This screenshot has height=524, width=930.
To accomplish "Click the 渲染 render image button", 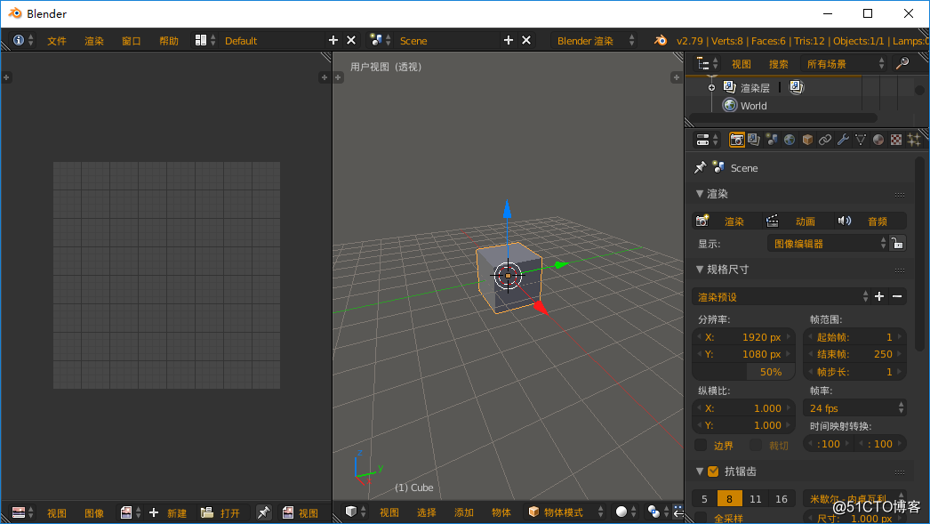I will pos(726,221).
